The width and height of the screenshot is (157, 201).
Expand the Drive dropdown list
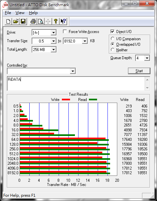pyautogui.click(x=53, y=33)
